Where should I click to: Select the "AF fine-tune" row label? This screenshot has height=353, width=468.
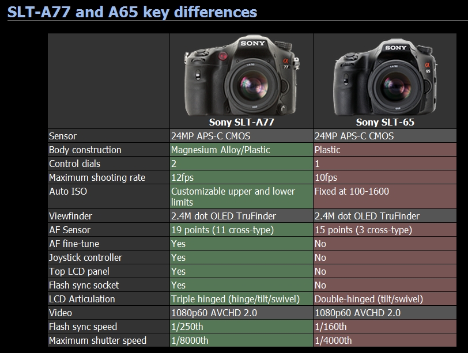[74, 244]
